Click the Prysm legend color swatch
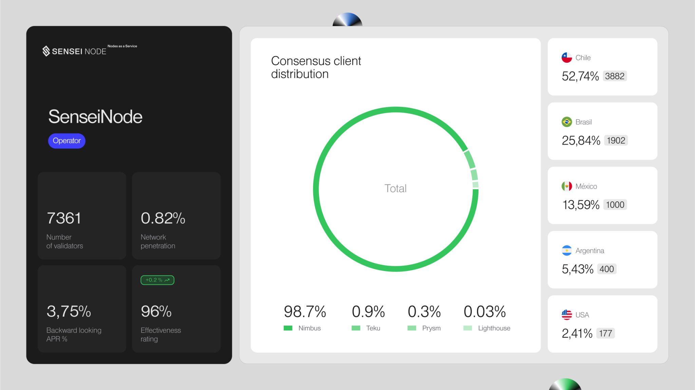This screenshot has height=390, width=695. point(412,328)
